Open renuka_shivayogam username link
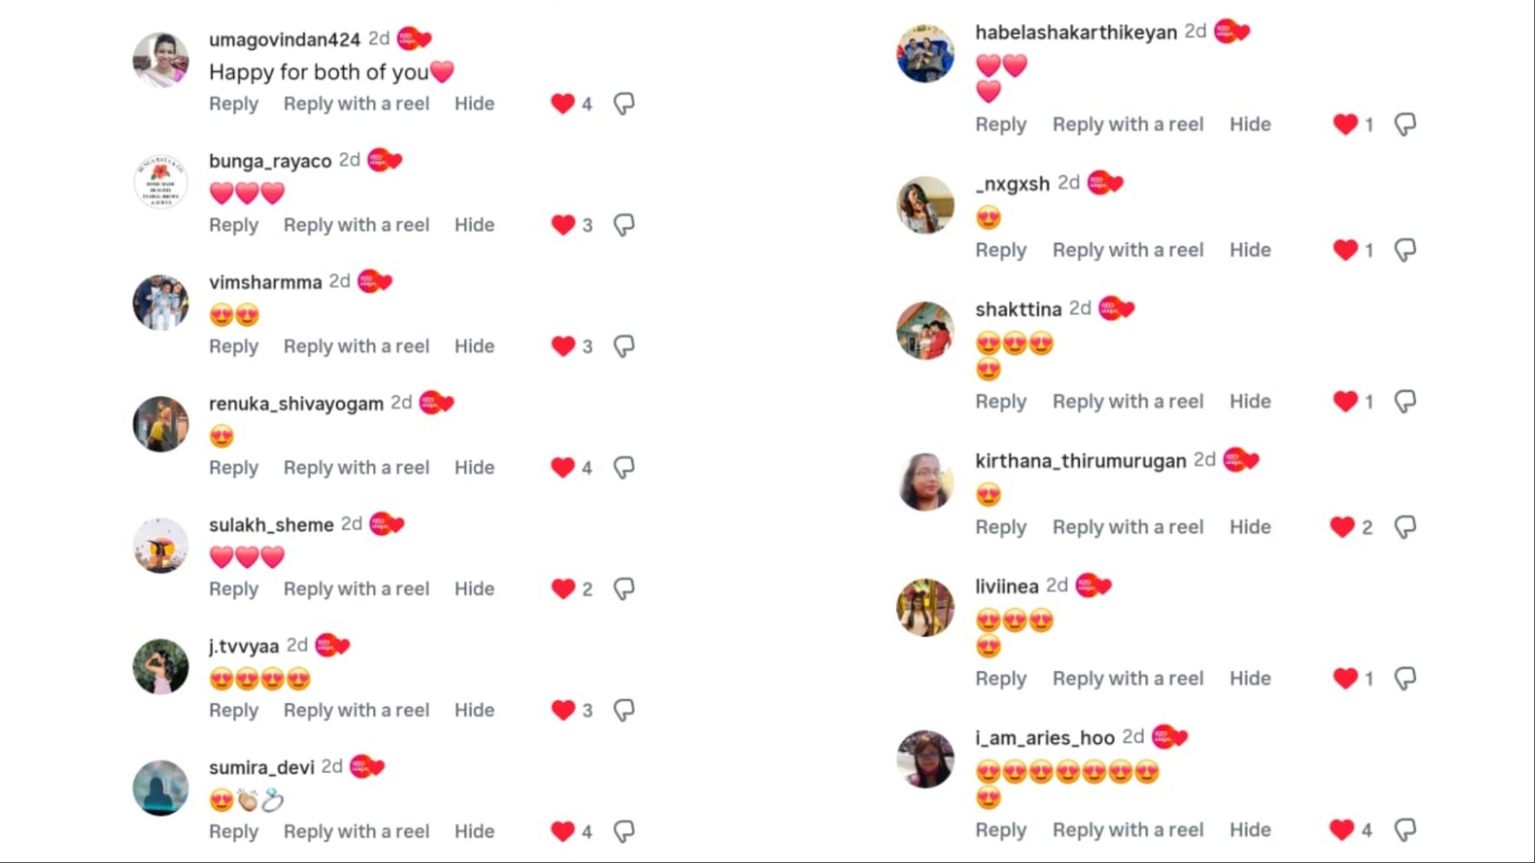The image size is (1535, 863). 296,404
